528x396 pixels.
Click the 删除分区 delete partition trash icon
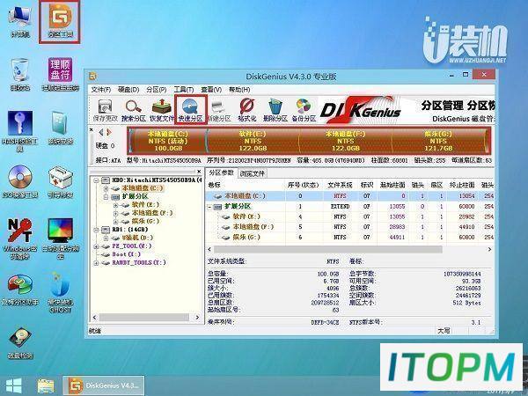275,110
